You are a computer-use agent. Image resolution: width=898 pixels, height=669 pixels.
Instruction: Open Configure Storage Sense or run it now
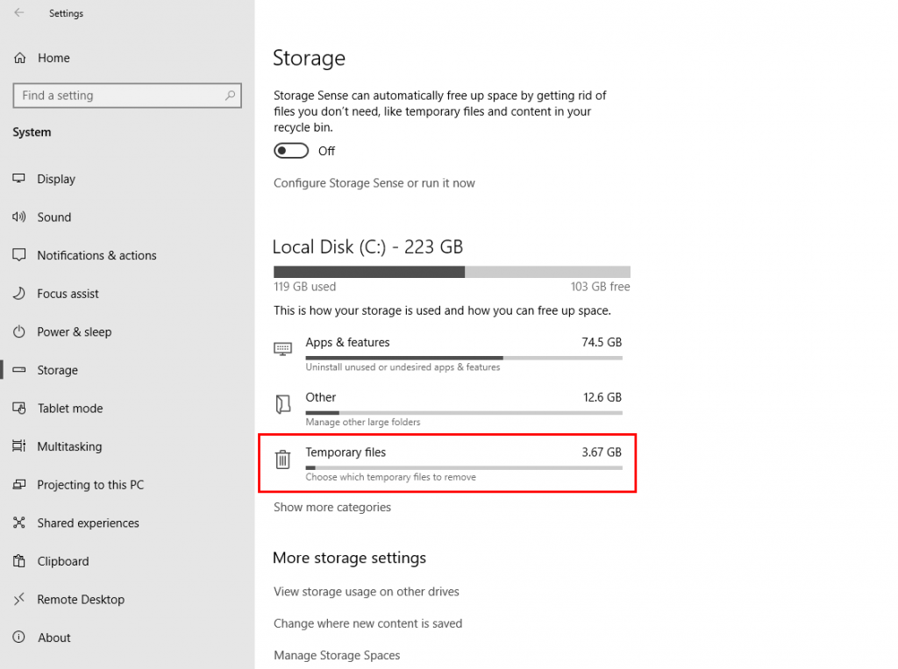click(x=374, y=183)
